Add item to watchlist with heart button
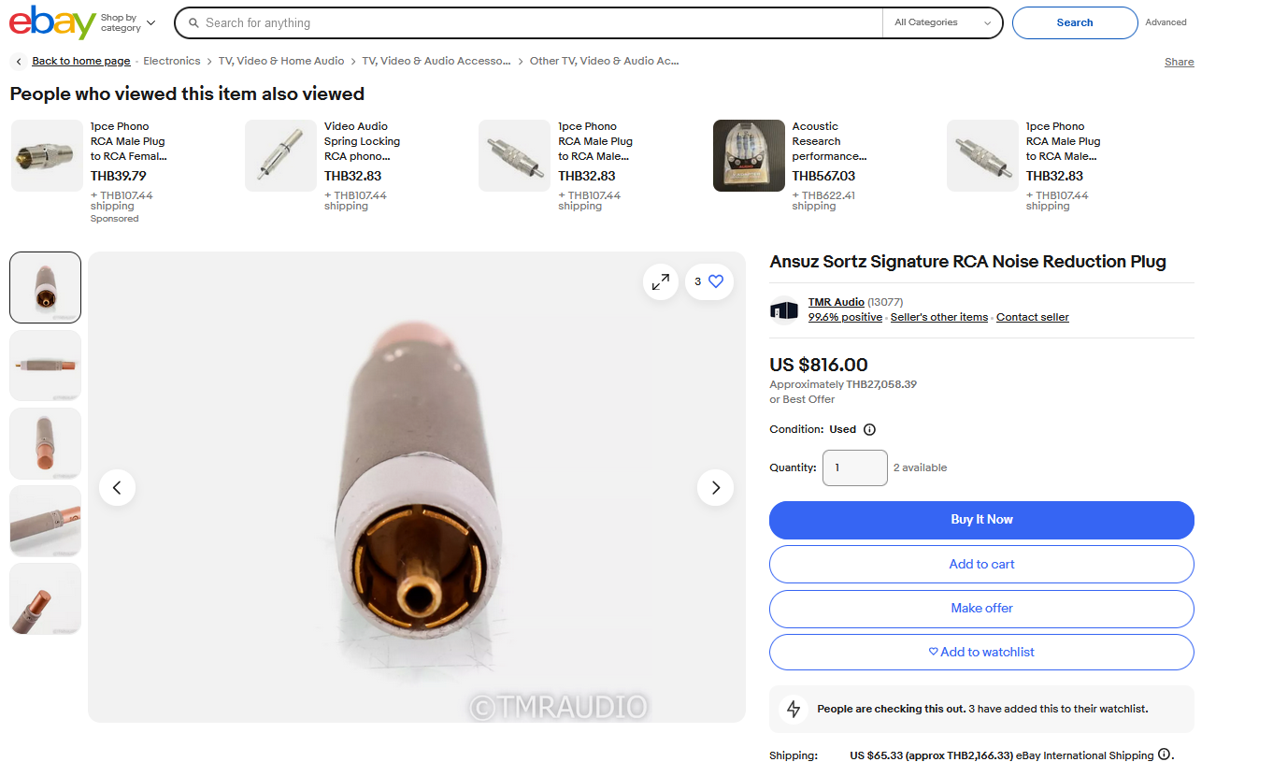This screenshot has height=762, width=1273. 981,653
